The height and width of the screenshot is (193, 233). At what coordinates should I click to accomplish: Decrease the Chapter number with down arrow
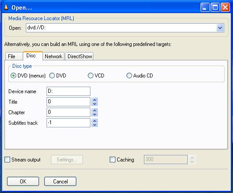pyautogui.click(x=94, y=114)
